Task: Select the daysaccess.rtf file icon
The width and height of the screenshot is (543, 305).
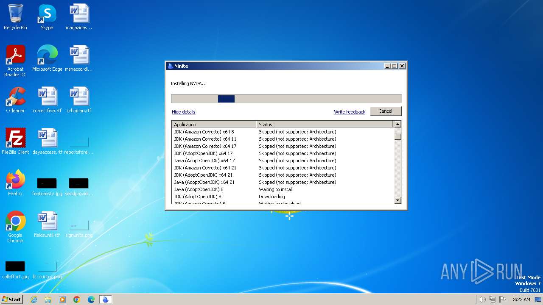Action: click(x=47, y=141)
